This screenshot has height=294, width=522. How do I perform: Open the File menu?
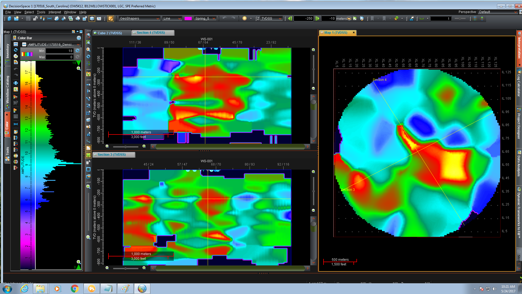coord(8,12)
